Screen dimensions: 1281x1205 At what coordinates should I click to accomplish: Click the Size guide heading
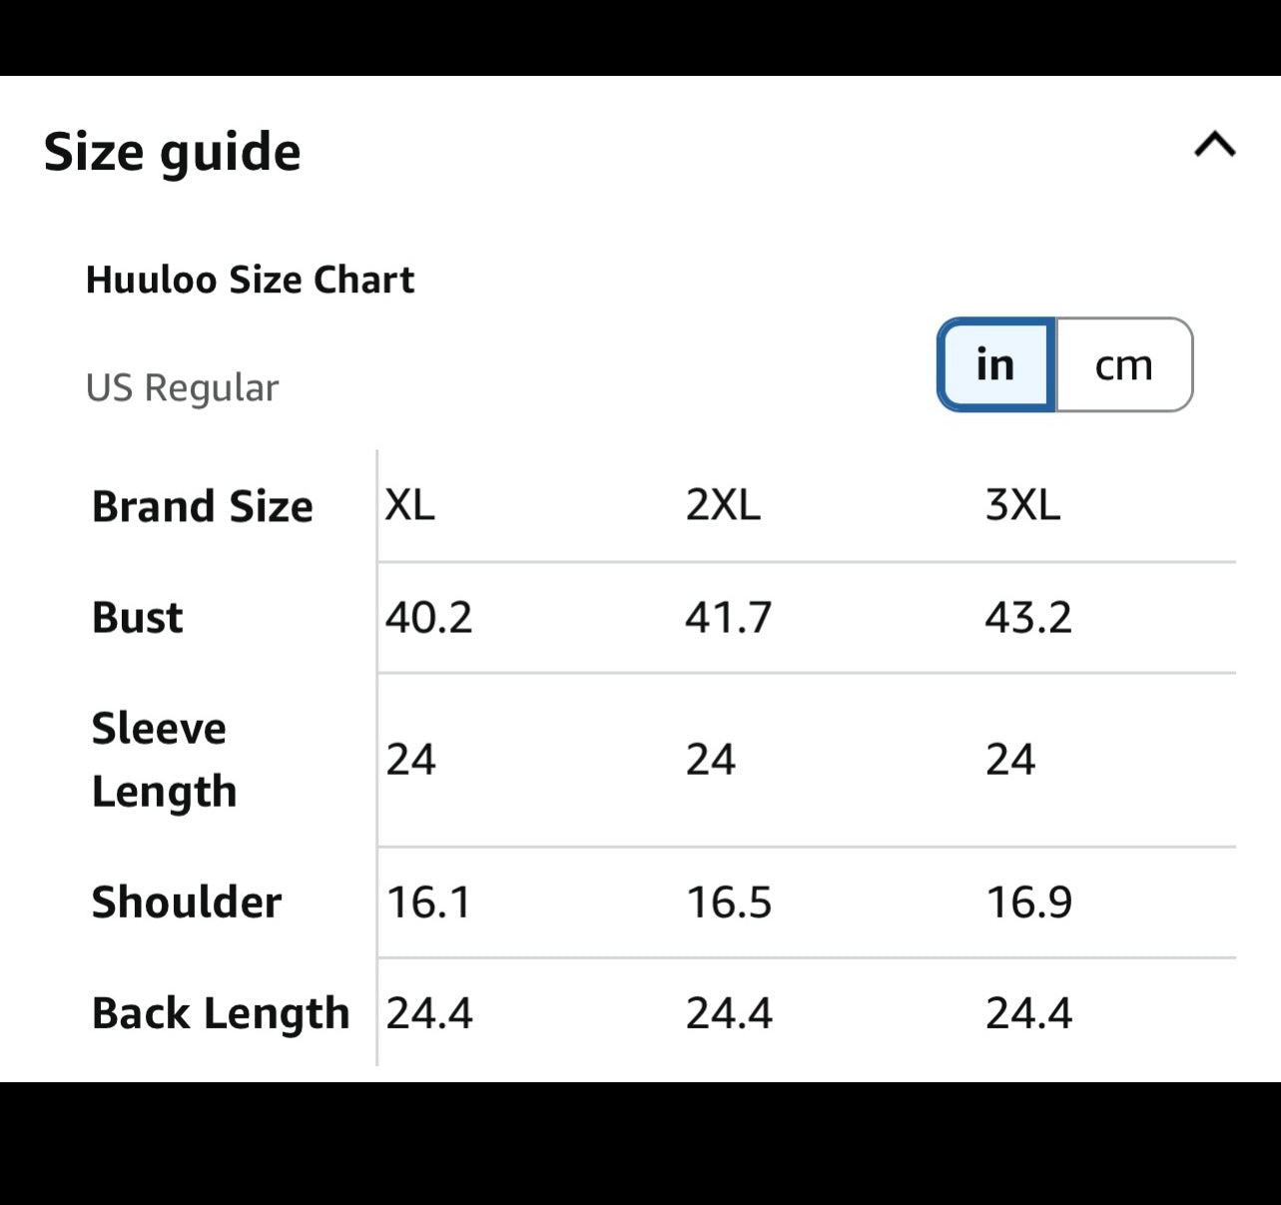[172, 153]
